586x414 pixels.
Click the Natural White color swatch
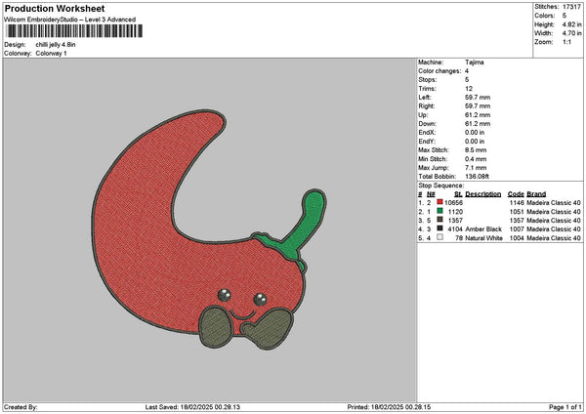(x=439, y=237)
